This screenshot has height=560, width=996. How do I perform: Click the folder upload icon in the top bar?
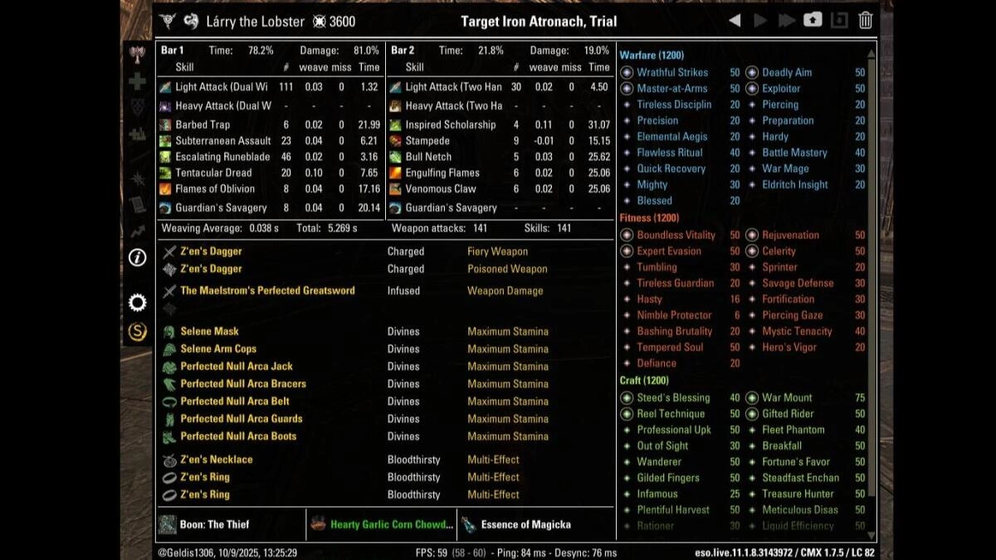pos(813,21)
